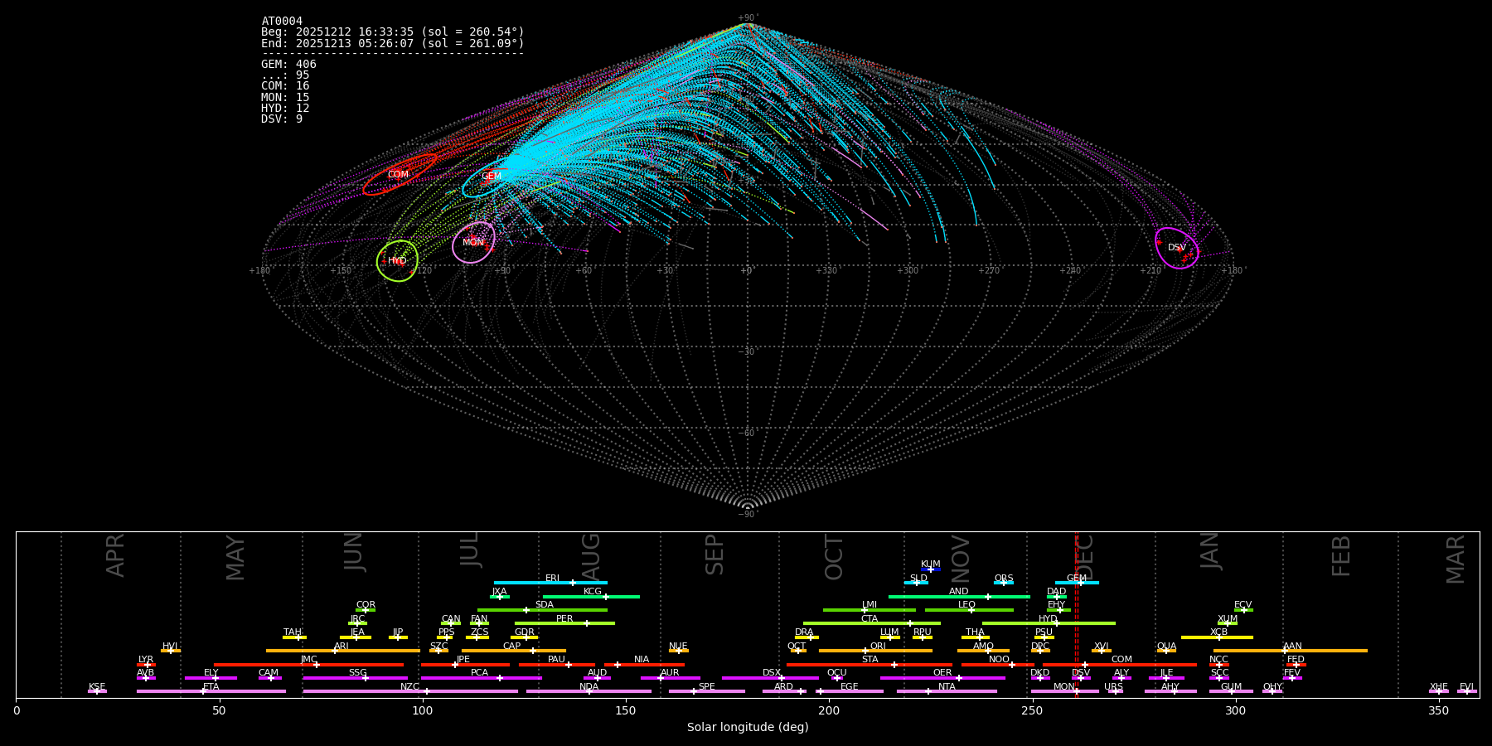Click the CTA shower bar in the timeline
This screenshot has width=1492, height=746.
(x=872, y=623)
